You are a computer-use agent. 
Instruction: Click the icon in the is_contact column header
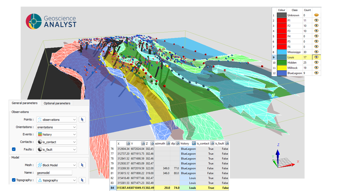tap(212, 144)
